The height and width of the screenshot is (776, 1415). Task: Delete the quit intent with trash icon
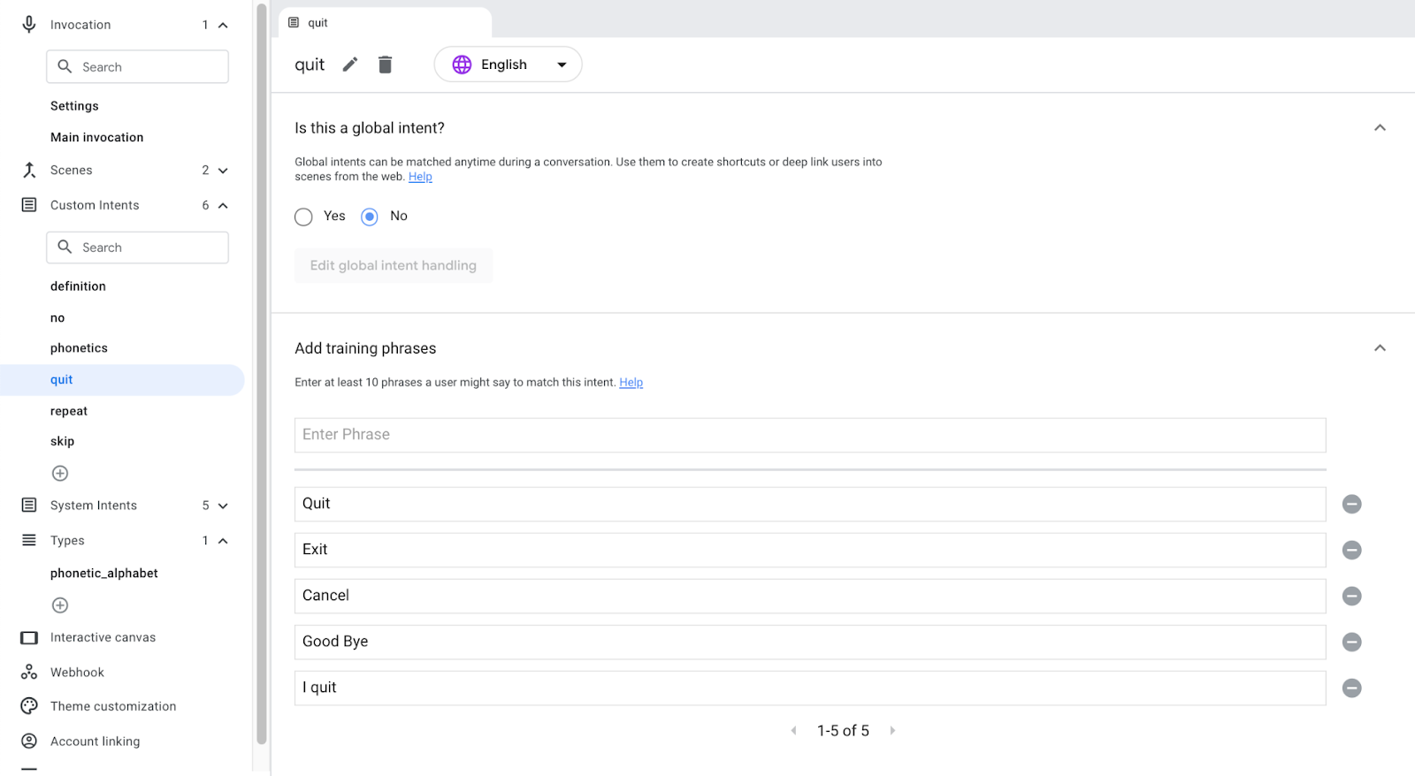(385, 65)
